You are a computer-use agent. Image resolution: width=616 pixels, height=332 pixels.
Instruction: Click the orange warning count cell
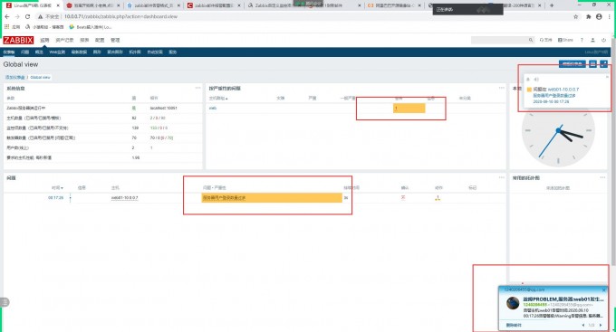(x=409, y=108)
